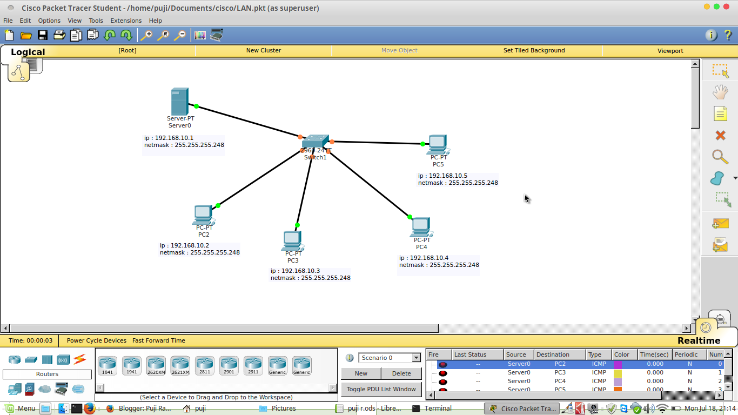Viewport: 738px width, 415px height.
Task: Click the purple color swatch for PC2
Action: pyautogui.click(x=618, y=364)
